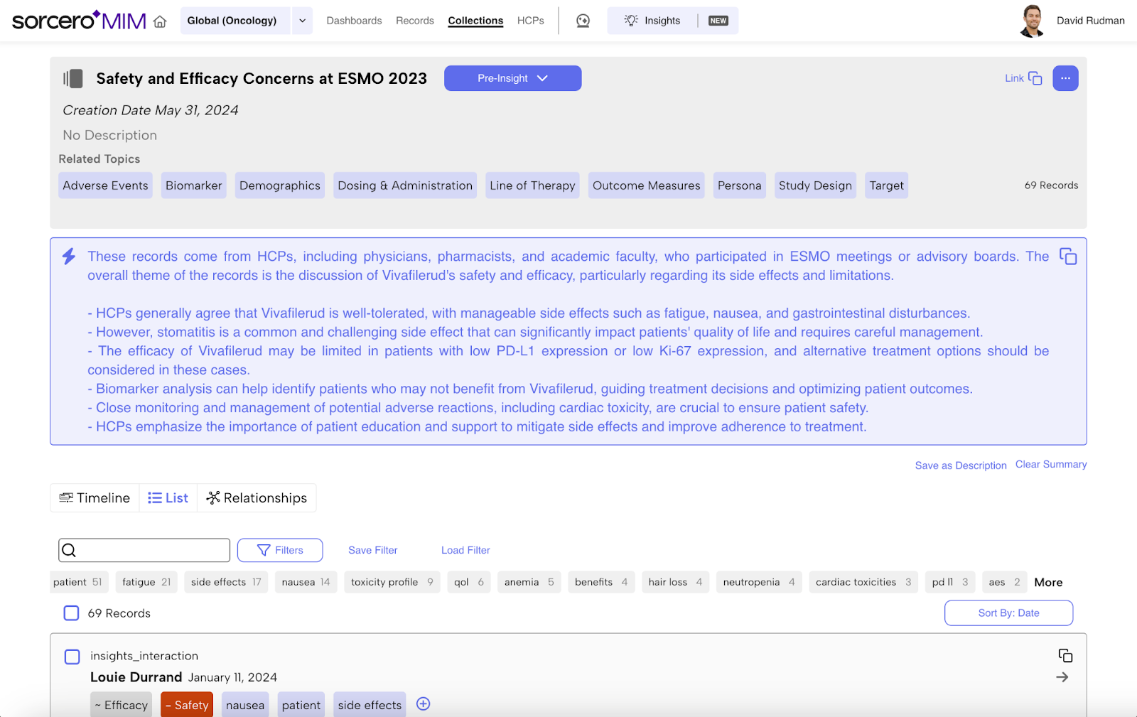Filter by pd l1 3 keyword
1137x717 pixels.
950,582
